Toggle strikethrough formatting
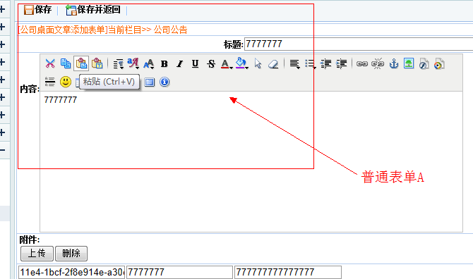Viewport: 473px width, 279px height. pos(211,64)
